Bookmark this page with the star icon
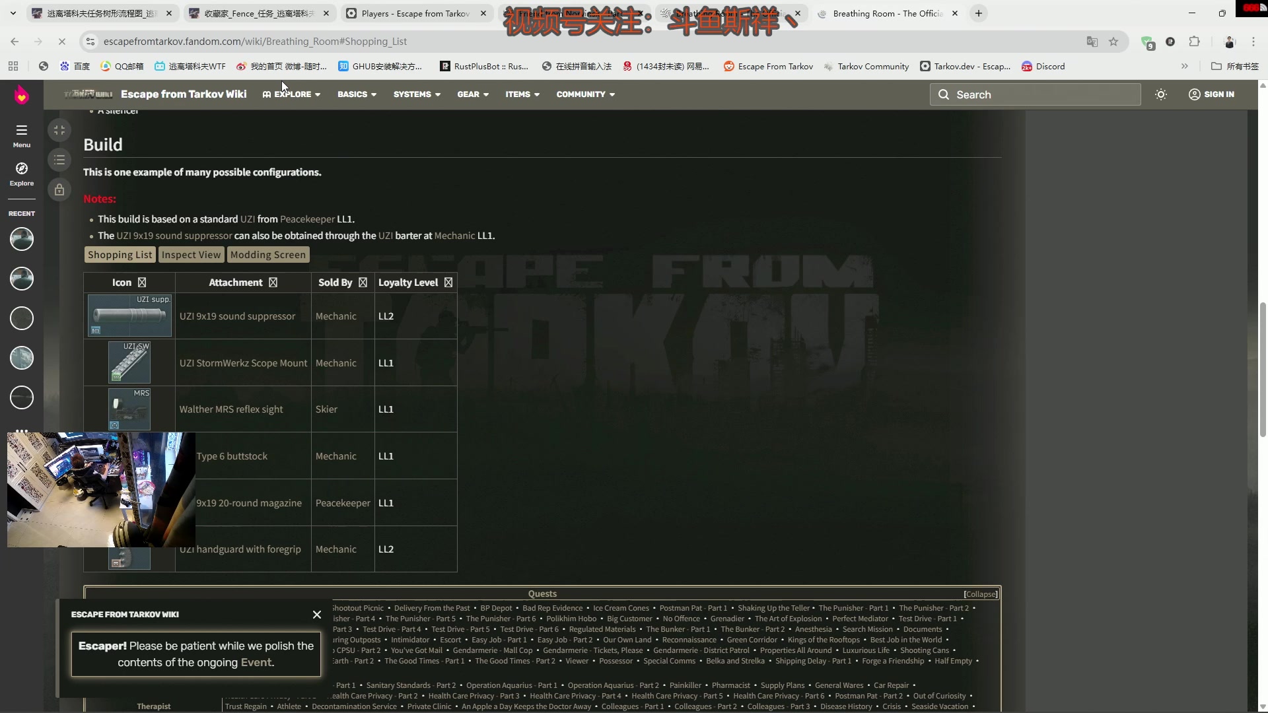This screenshot has width=1268, height=713. [1113, 42]
